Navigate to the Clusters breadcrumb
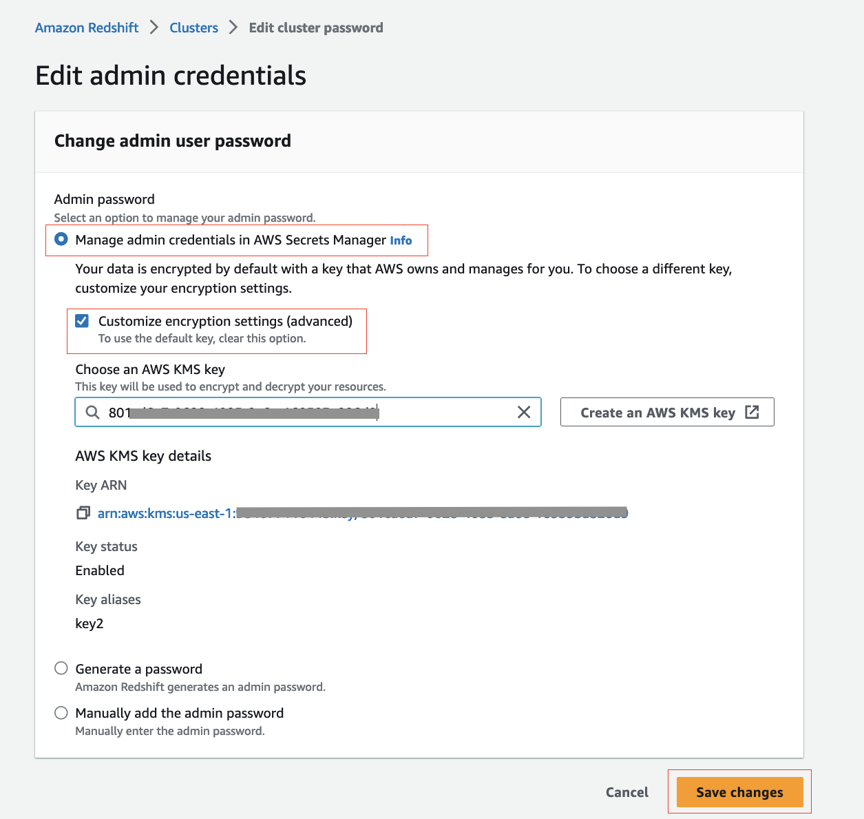This screenshot has height=819, width=864. tap(193, 28)
